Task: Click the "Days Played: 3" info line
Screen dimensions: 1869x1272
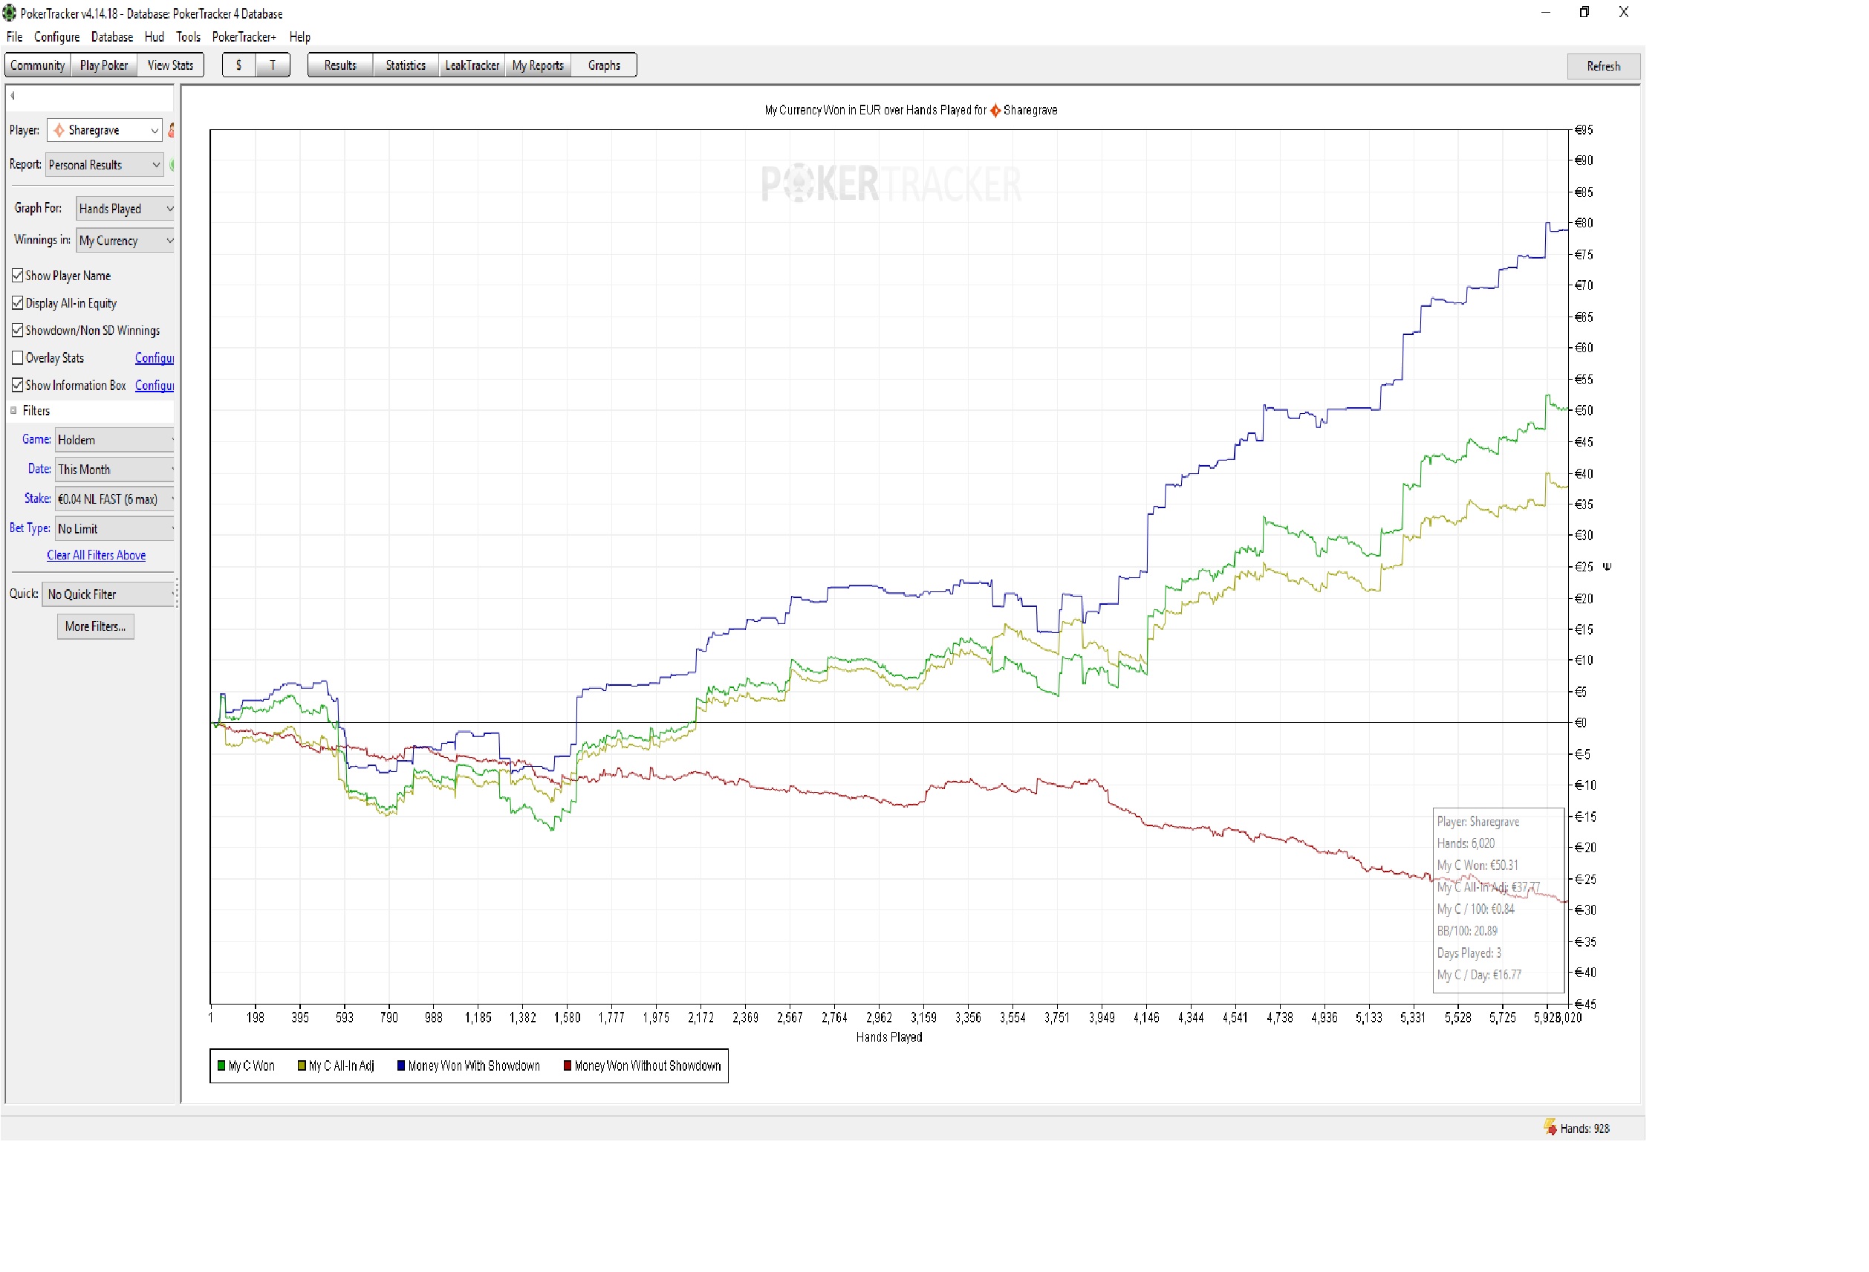Action: tap(1469, 953)
